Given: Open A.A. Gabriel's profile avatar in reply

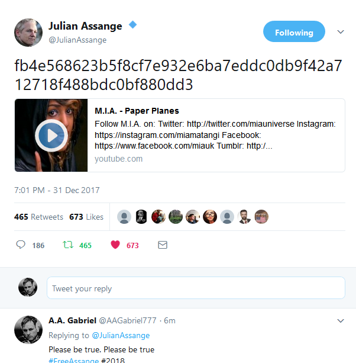Looking at the screenshot, I should [x=28, y=330].
